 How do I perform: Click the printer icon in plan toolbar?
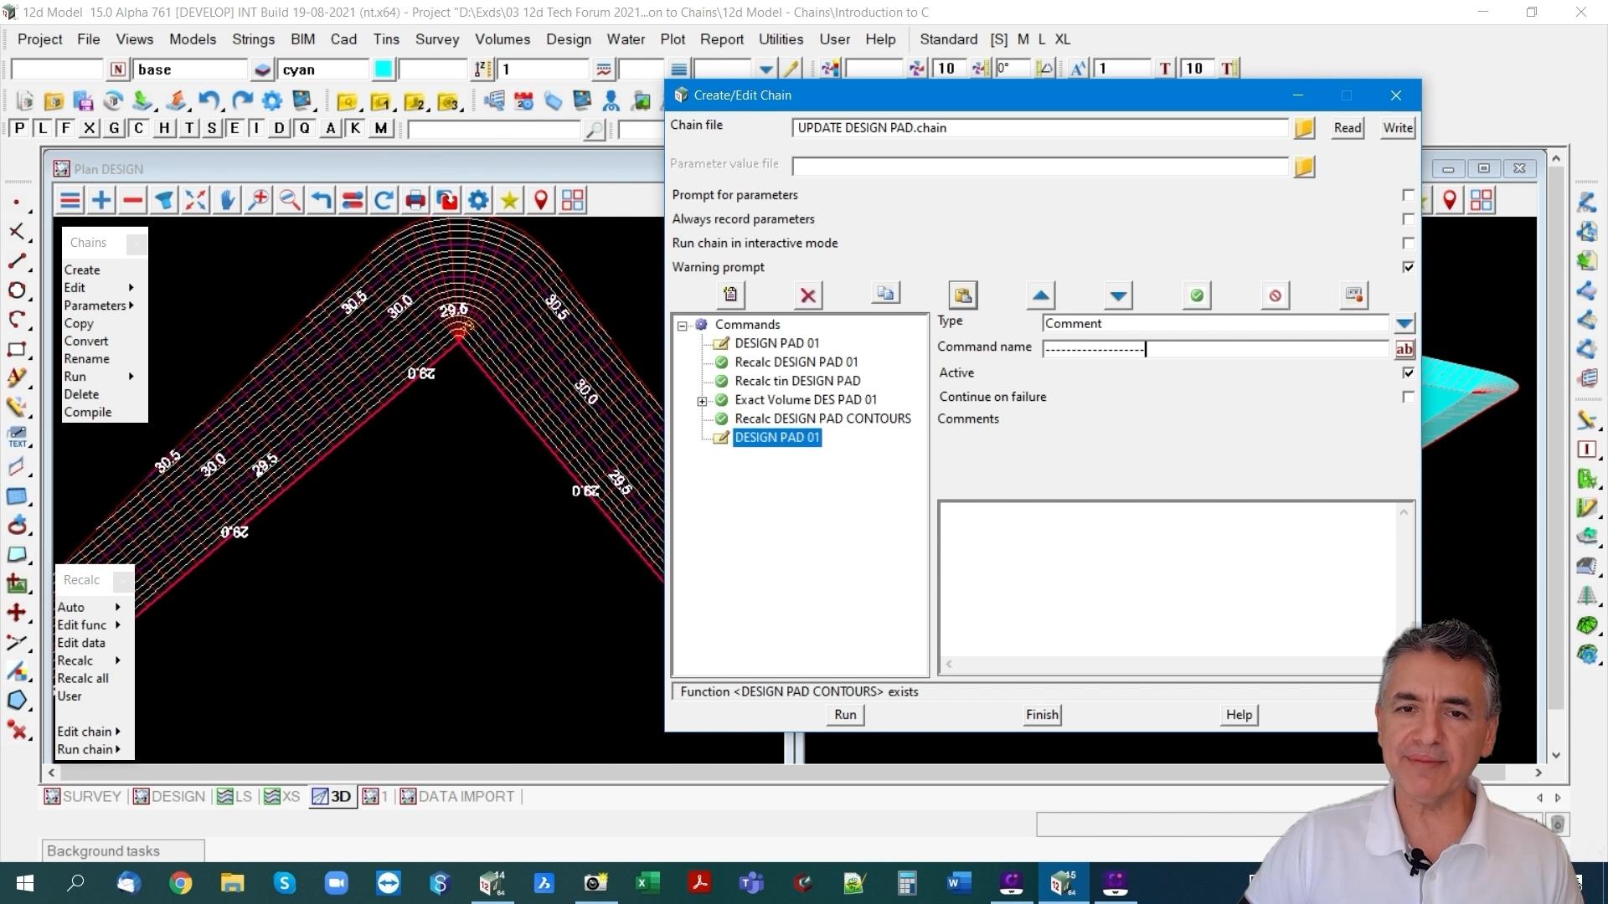(415, 200)
